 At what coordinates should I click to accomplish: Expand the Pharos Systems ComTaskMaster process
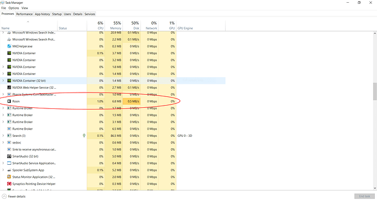pos(3,94)
